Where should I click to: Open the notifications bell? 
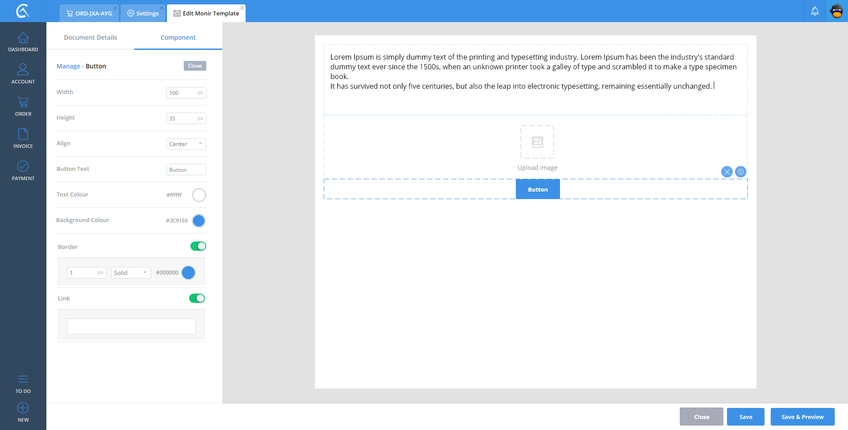click(x=814, y=11)
